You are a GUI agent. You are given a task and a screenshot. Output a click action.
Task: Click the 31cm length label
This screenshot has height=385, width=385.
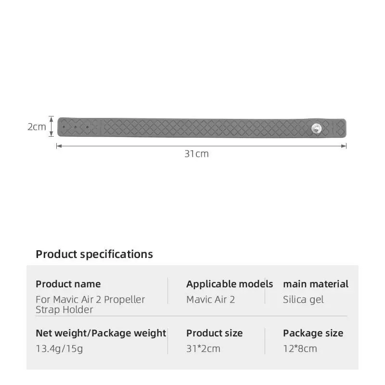pos(196,154)
